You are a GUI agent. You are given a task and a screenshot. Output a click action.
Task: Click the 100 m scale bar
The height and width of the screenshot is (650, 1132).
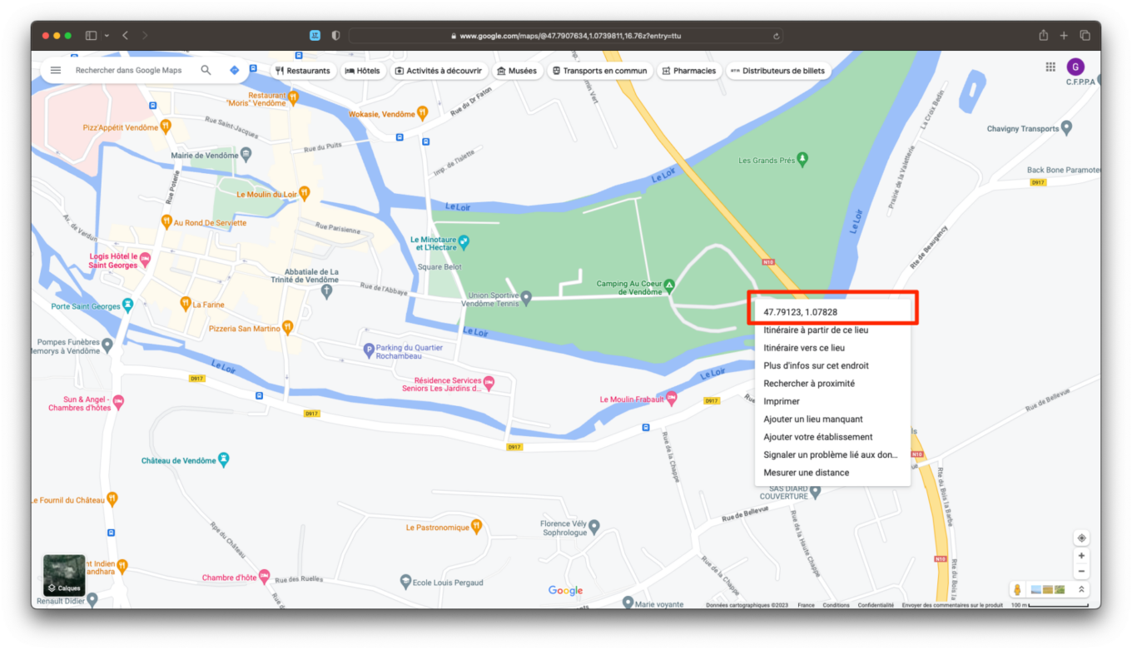pos(1050,605)
